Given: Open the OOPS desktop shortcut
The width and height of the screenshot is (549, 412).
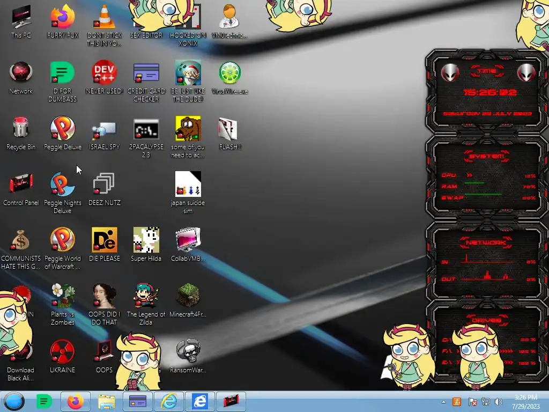Looking at the screenshot, I should 104,357.
